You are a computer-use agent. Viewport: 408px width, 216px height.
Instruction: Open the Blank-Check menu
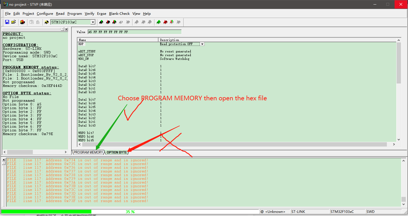point(119,13)
